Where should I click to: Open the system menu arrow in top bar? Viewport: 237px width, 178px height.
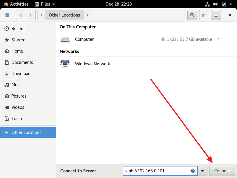pos(231,4)
